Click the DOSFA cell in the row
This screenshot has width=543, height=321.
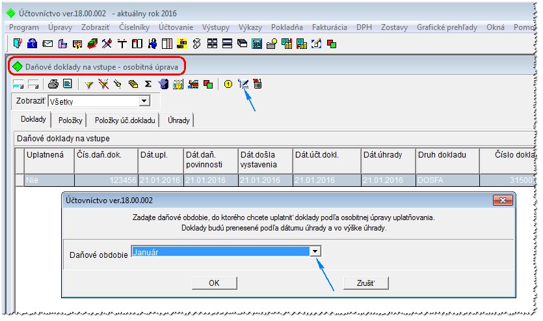[448, 180]
